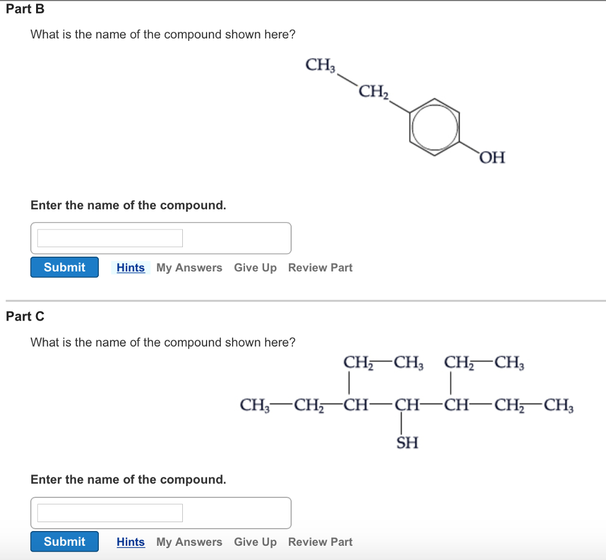The image size is (606, 560).
Task: Click Review Part in Part B
Action: (x=320, y=267)
